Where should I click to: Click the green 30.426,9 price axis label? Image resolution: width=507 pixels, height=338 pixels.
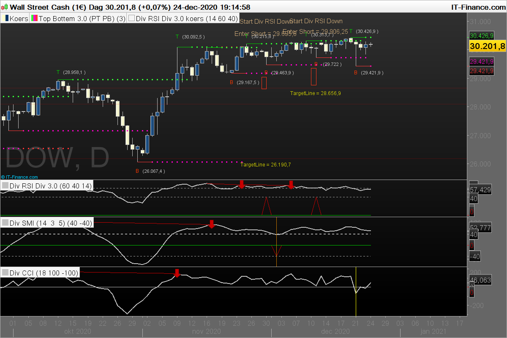point(481,36)
